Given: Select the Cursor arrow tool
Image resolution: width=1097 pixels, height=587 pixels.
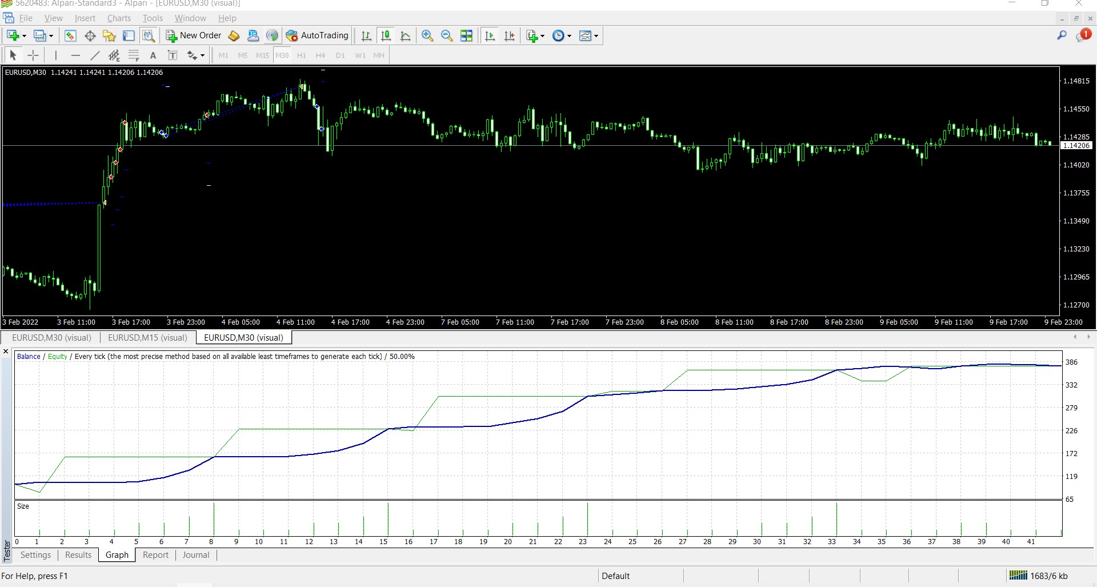Looking at the screenshot, I should (x=13, y=55).
